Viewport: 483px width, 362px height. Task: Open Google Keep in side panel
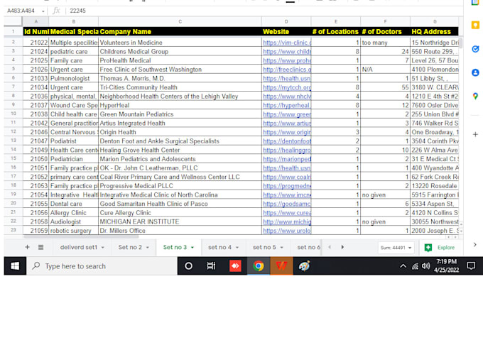coord(475,25)
